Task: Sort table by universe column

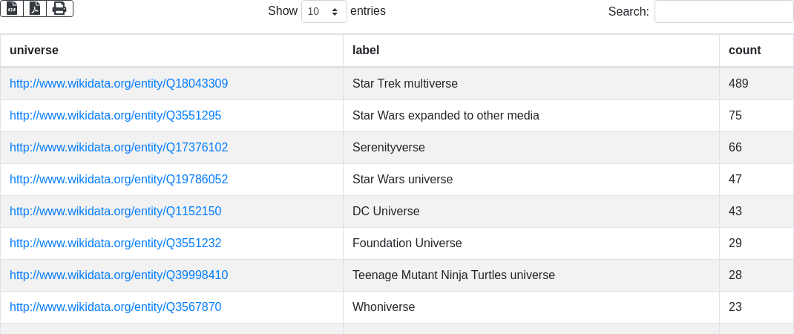Action: tap(171, 50)
